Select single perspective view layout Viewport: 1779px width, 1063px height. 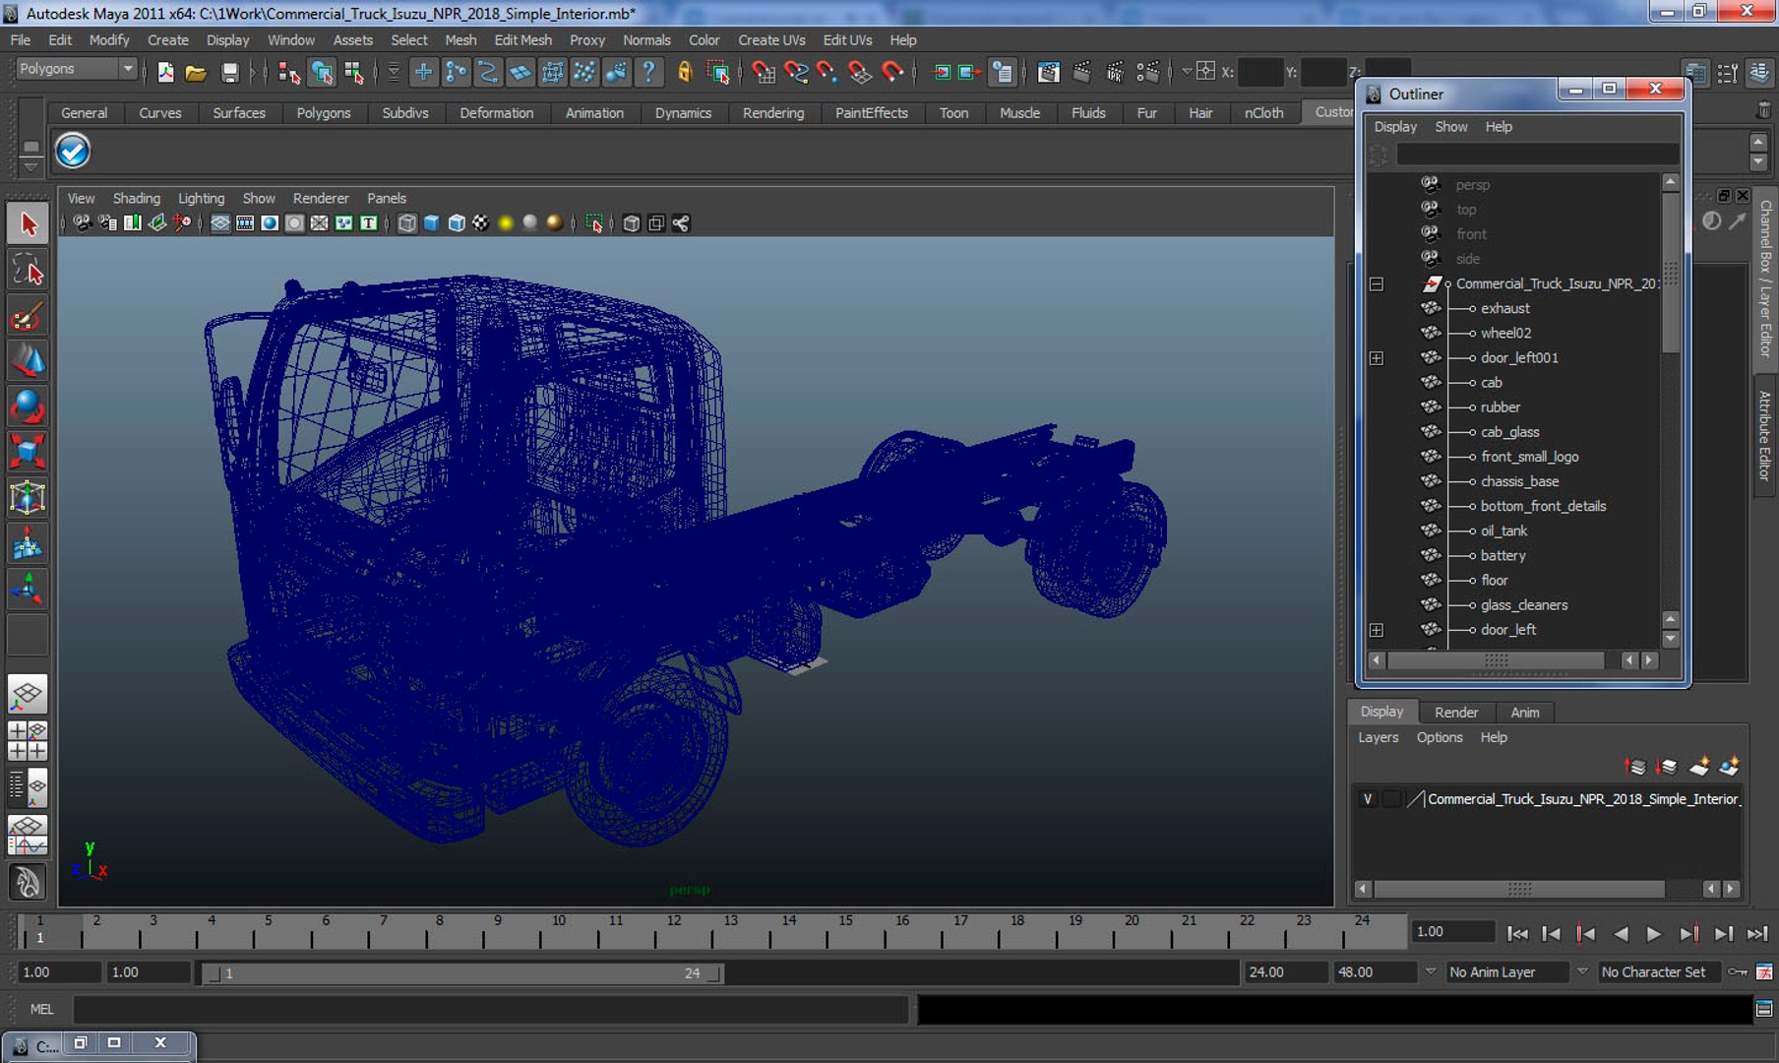pyautogui.click(x=28, y=694)
